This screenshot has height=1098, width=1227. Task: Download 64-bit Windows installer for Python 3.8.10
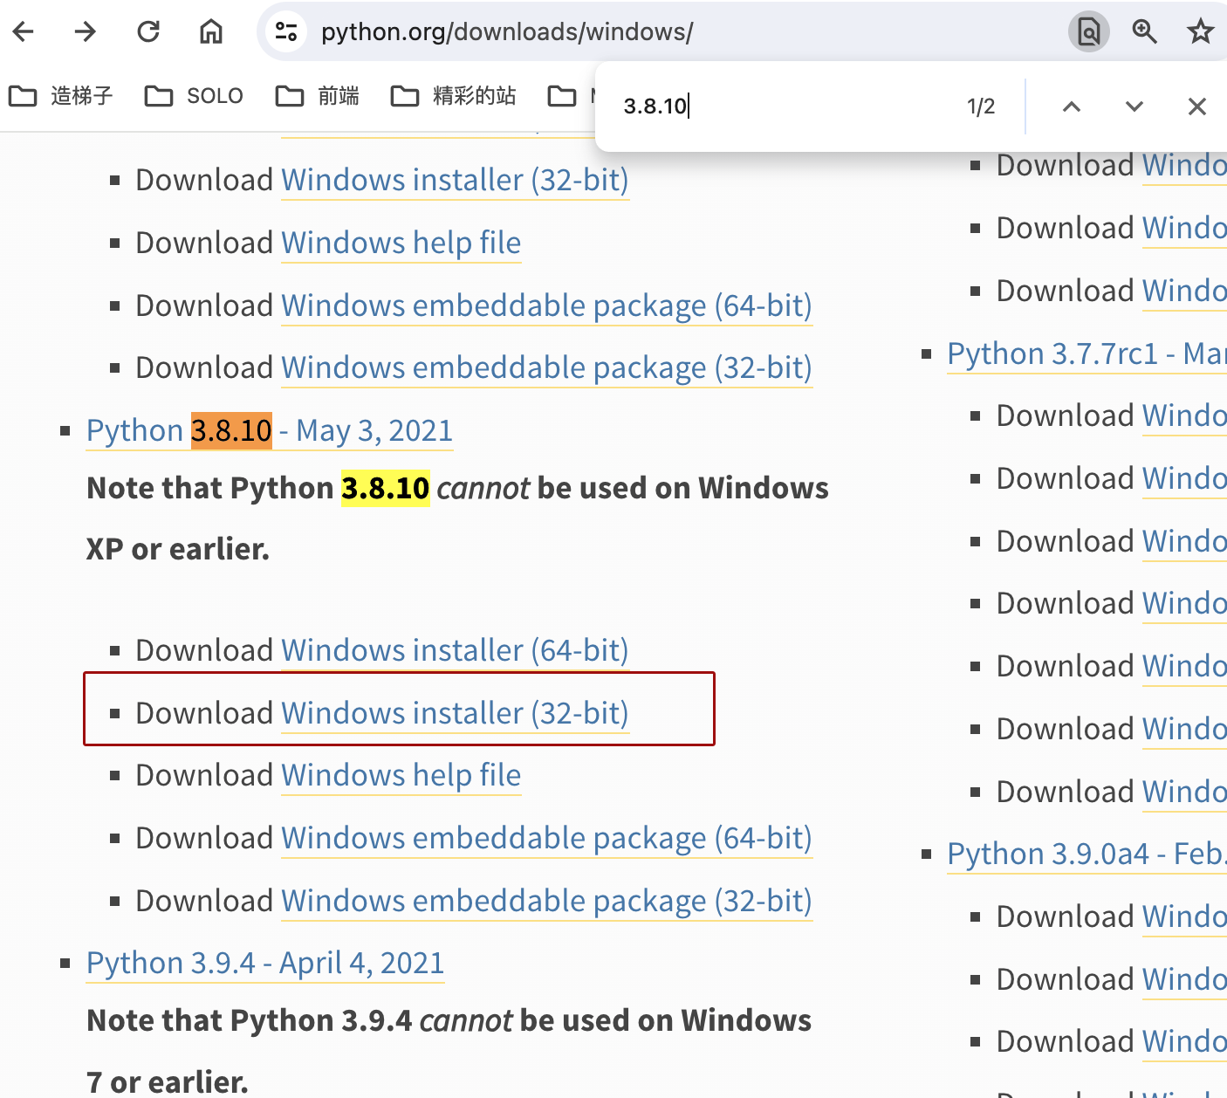click(x=455, y=651)
